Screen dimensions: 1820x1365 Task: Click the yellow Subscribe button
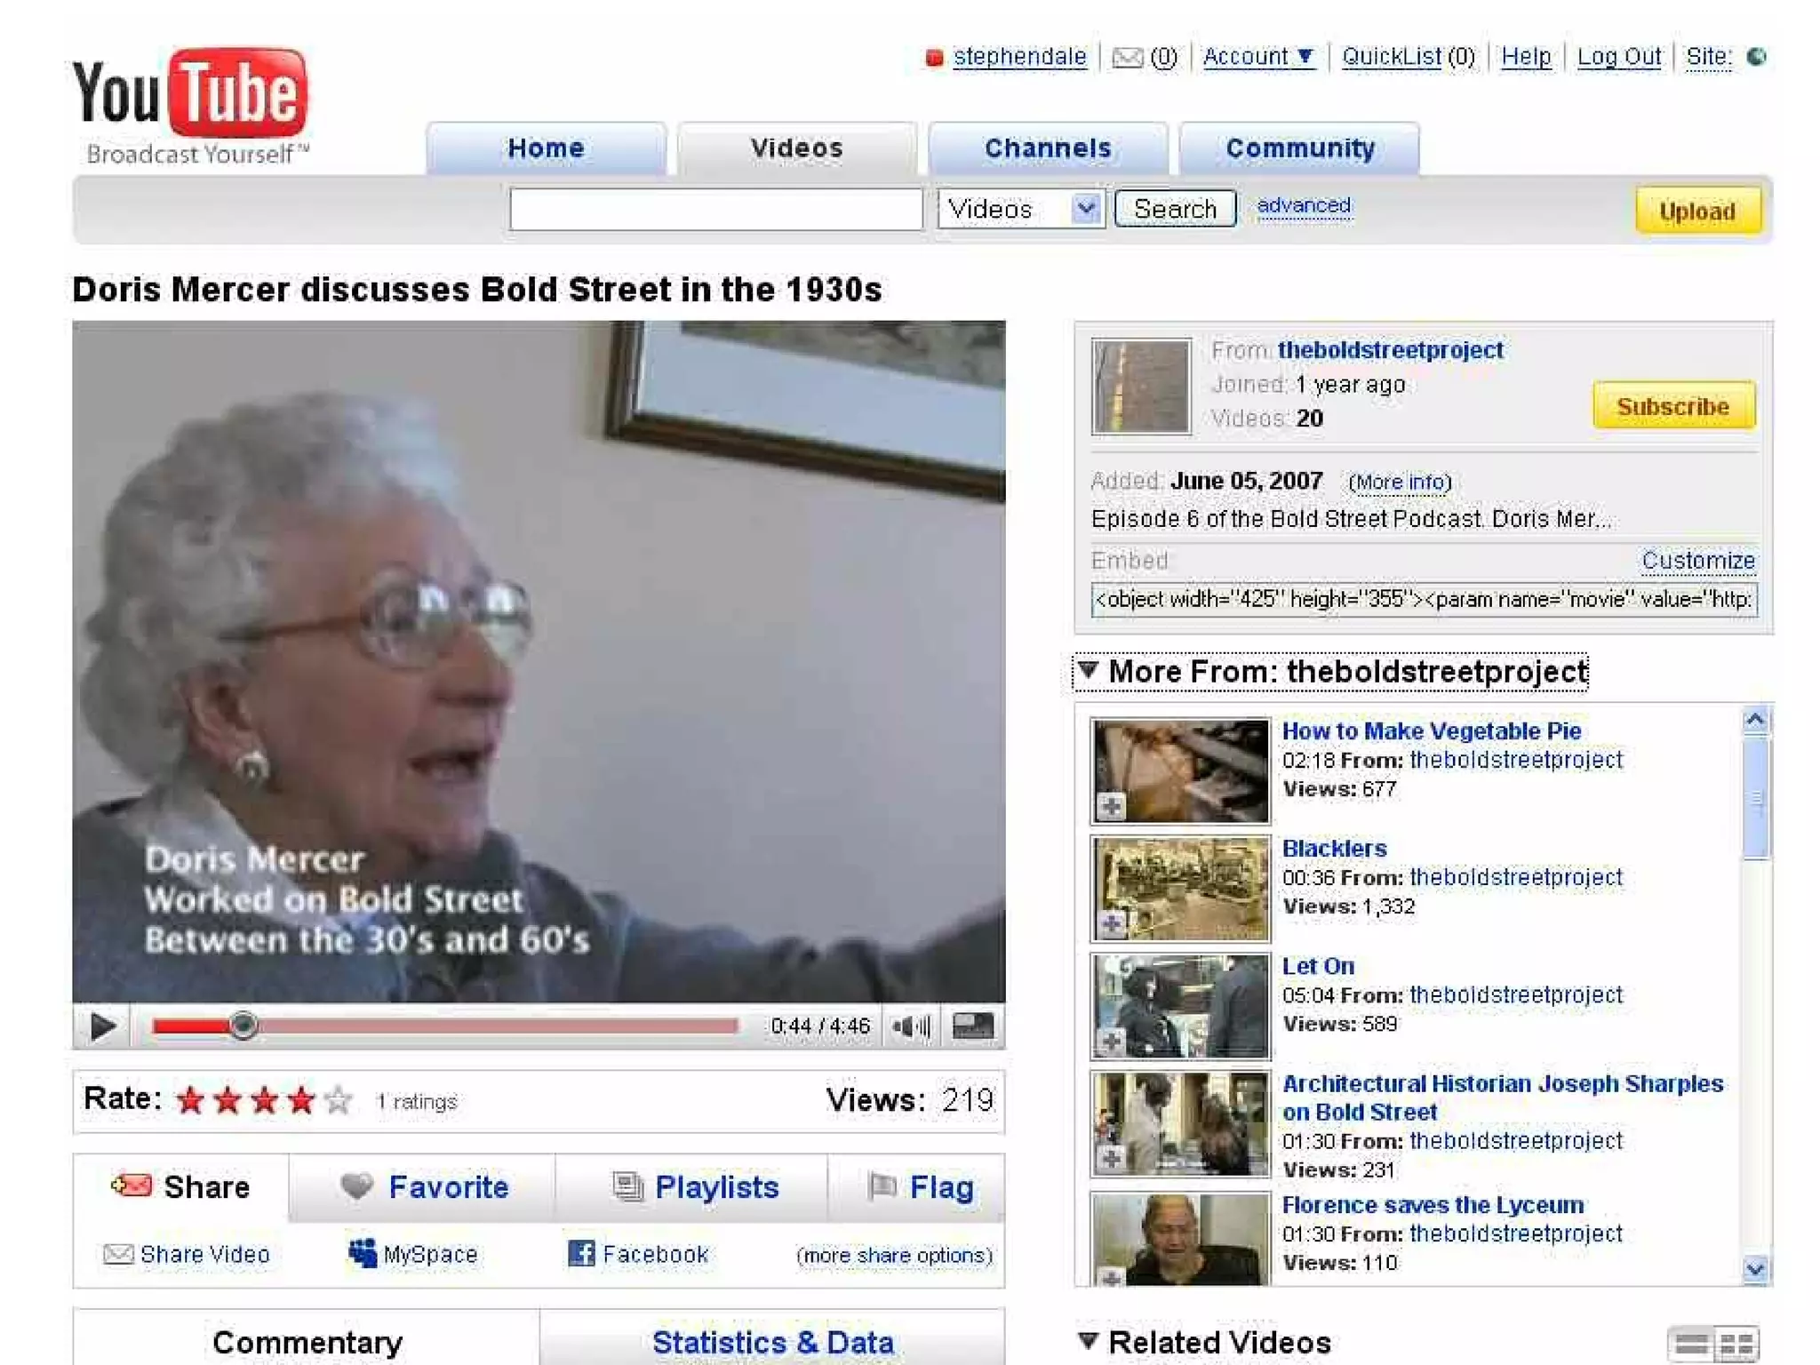tap(1672, 406)
